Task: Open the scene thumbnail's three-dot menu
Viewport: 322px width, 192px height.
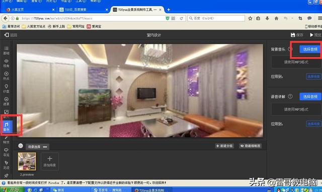Action: (x=32, y=167)
